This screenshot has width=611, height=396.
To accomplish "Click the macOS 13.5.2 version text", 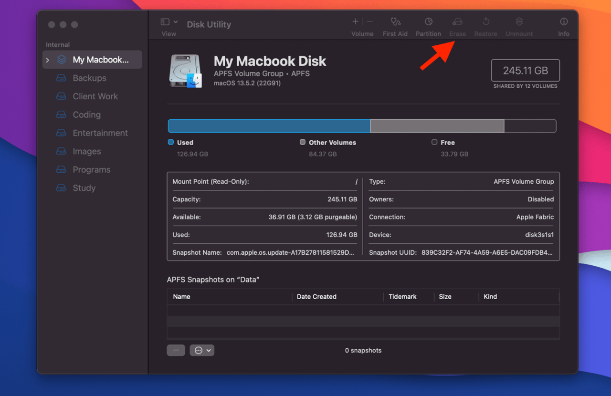I will (x=247, y=83).
